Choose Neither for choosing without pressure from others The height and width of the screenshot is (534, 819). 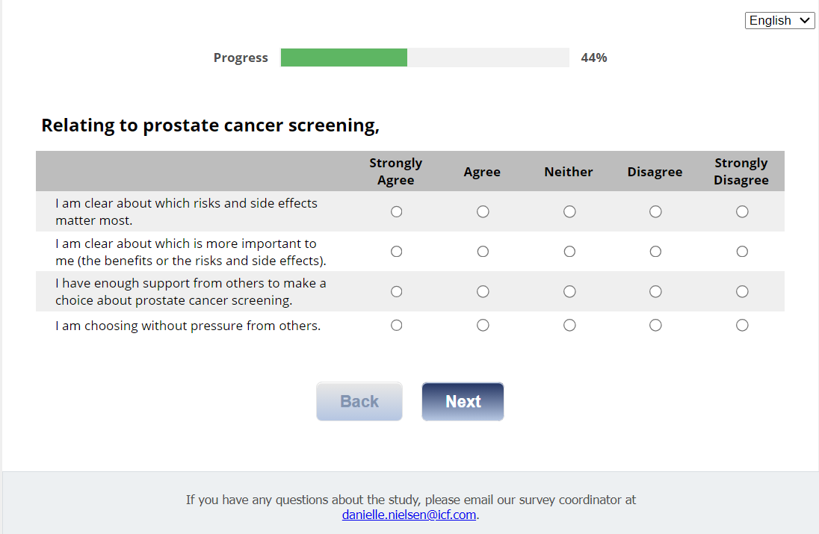[569, 325]
